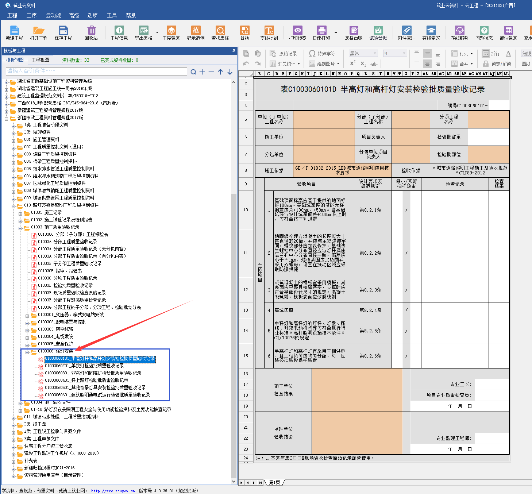532x494 pixels.
Task: Open http://www.zhuyew.cn link
Action: coord(113,491)
